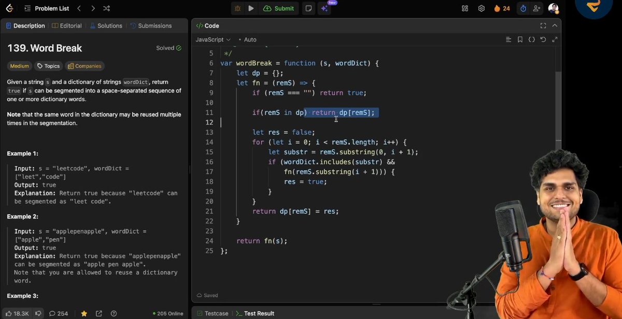Pick a random problem shuffle icon
Image resolution: width=622 pixels, height=319 pixels.
click(106, 8)
